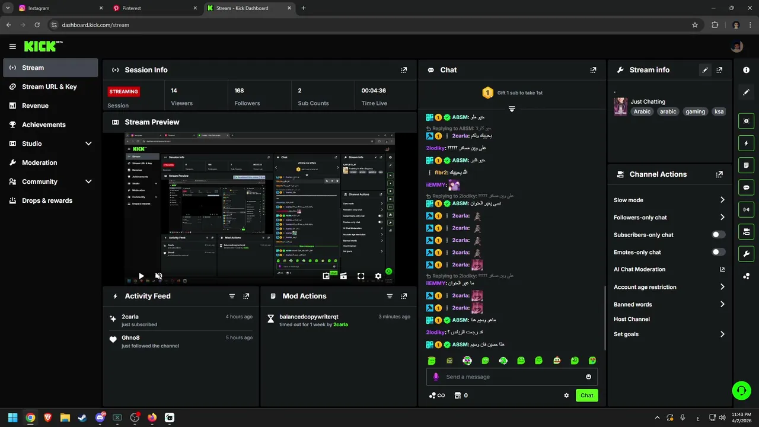Toggle session info broadcast widget in right rail
The height and width of the screenshot is (427, 759).
click(x=746, y=209)
